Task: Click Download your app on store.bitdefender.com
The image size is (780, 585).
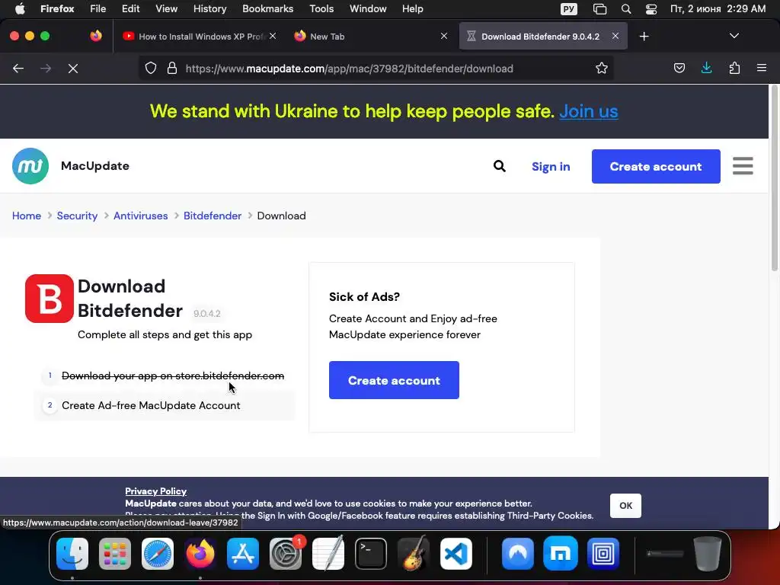Action: point(173,376)
